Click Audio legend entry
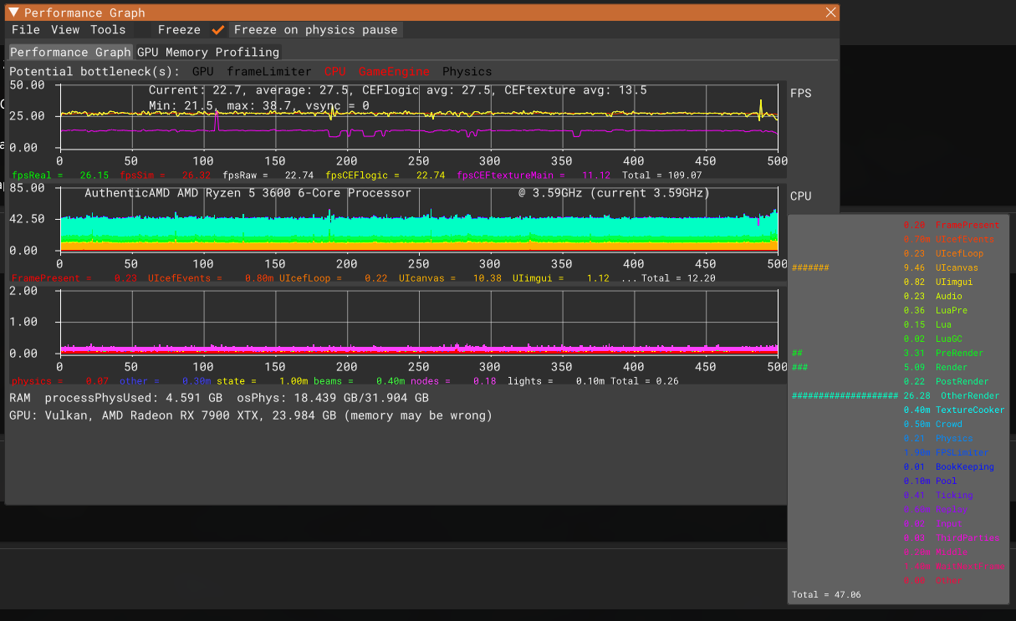Image resolution: width=1016 pixels, height=621 pixels. 932,297
